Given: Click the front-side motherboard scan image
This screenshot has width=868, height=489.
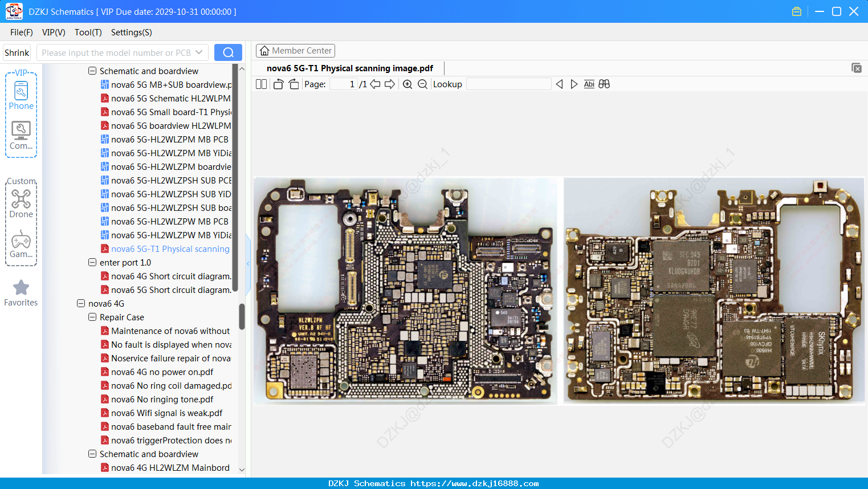Looking at the screenshot, I should tap(405, 291).
